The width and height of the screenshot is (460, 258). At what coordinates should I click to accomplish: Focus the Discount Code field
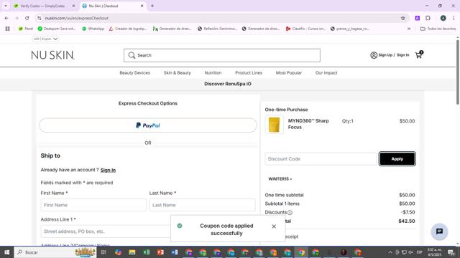pos(321,159)
